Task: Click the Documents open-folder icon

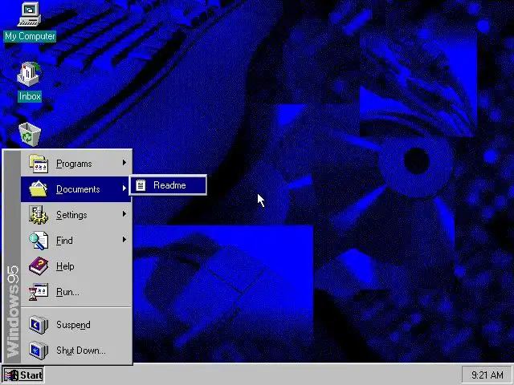Action: tap(39, 189)
